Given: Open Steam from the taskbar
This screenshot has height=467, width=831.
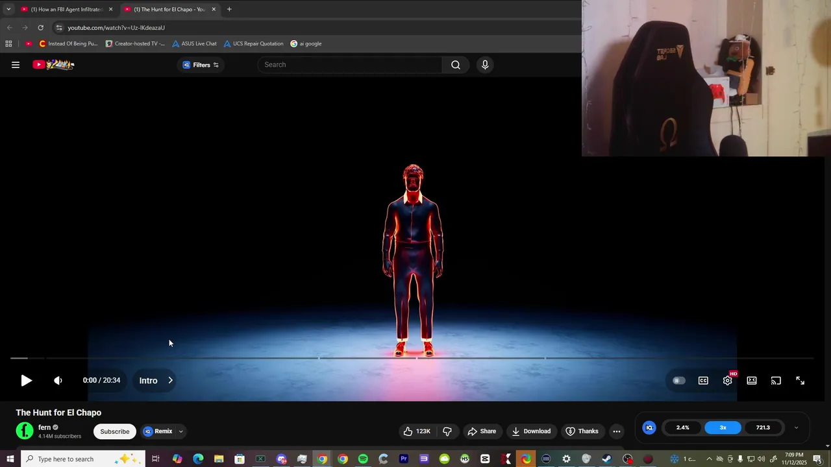Looking at the screenshot, I should point(607,459).
